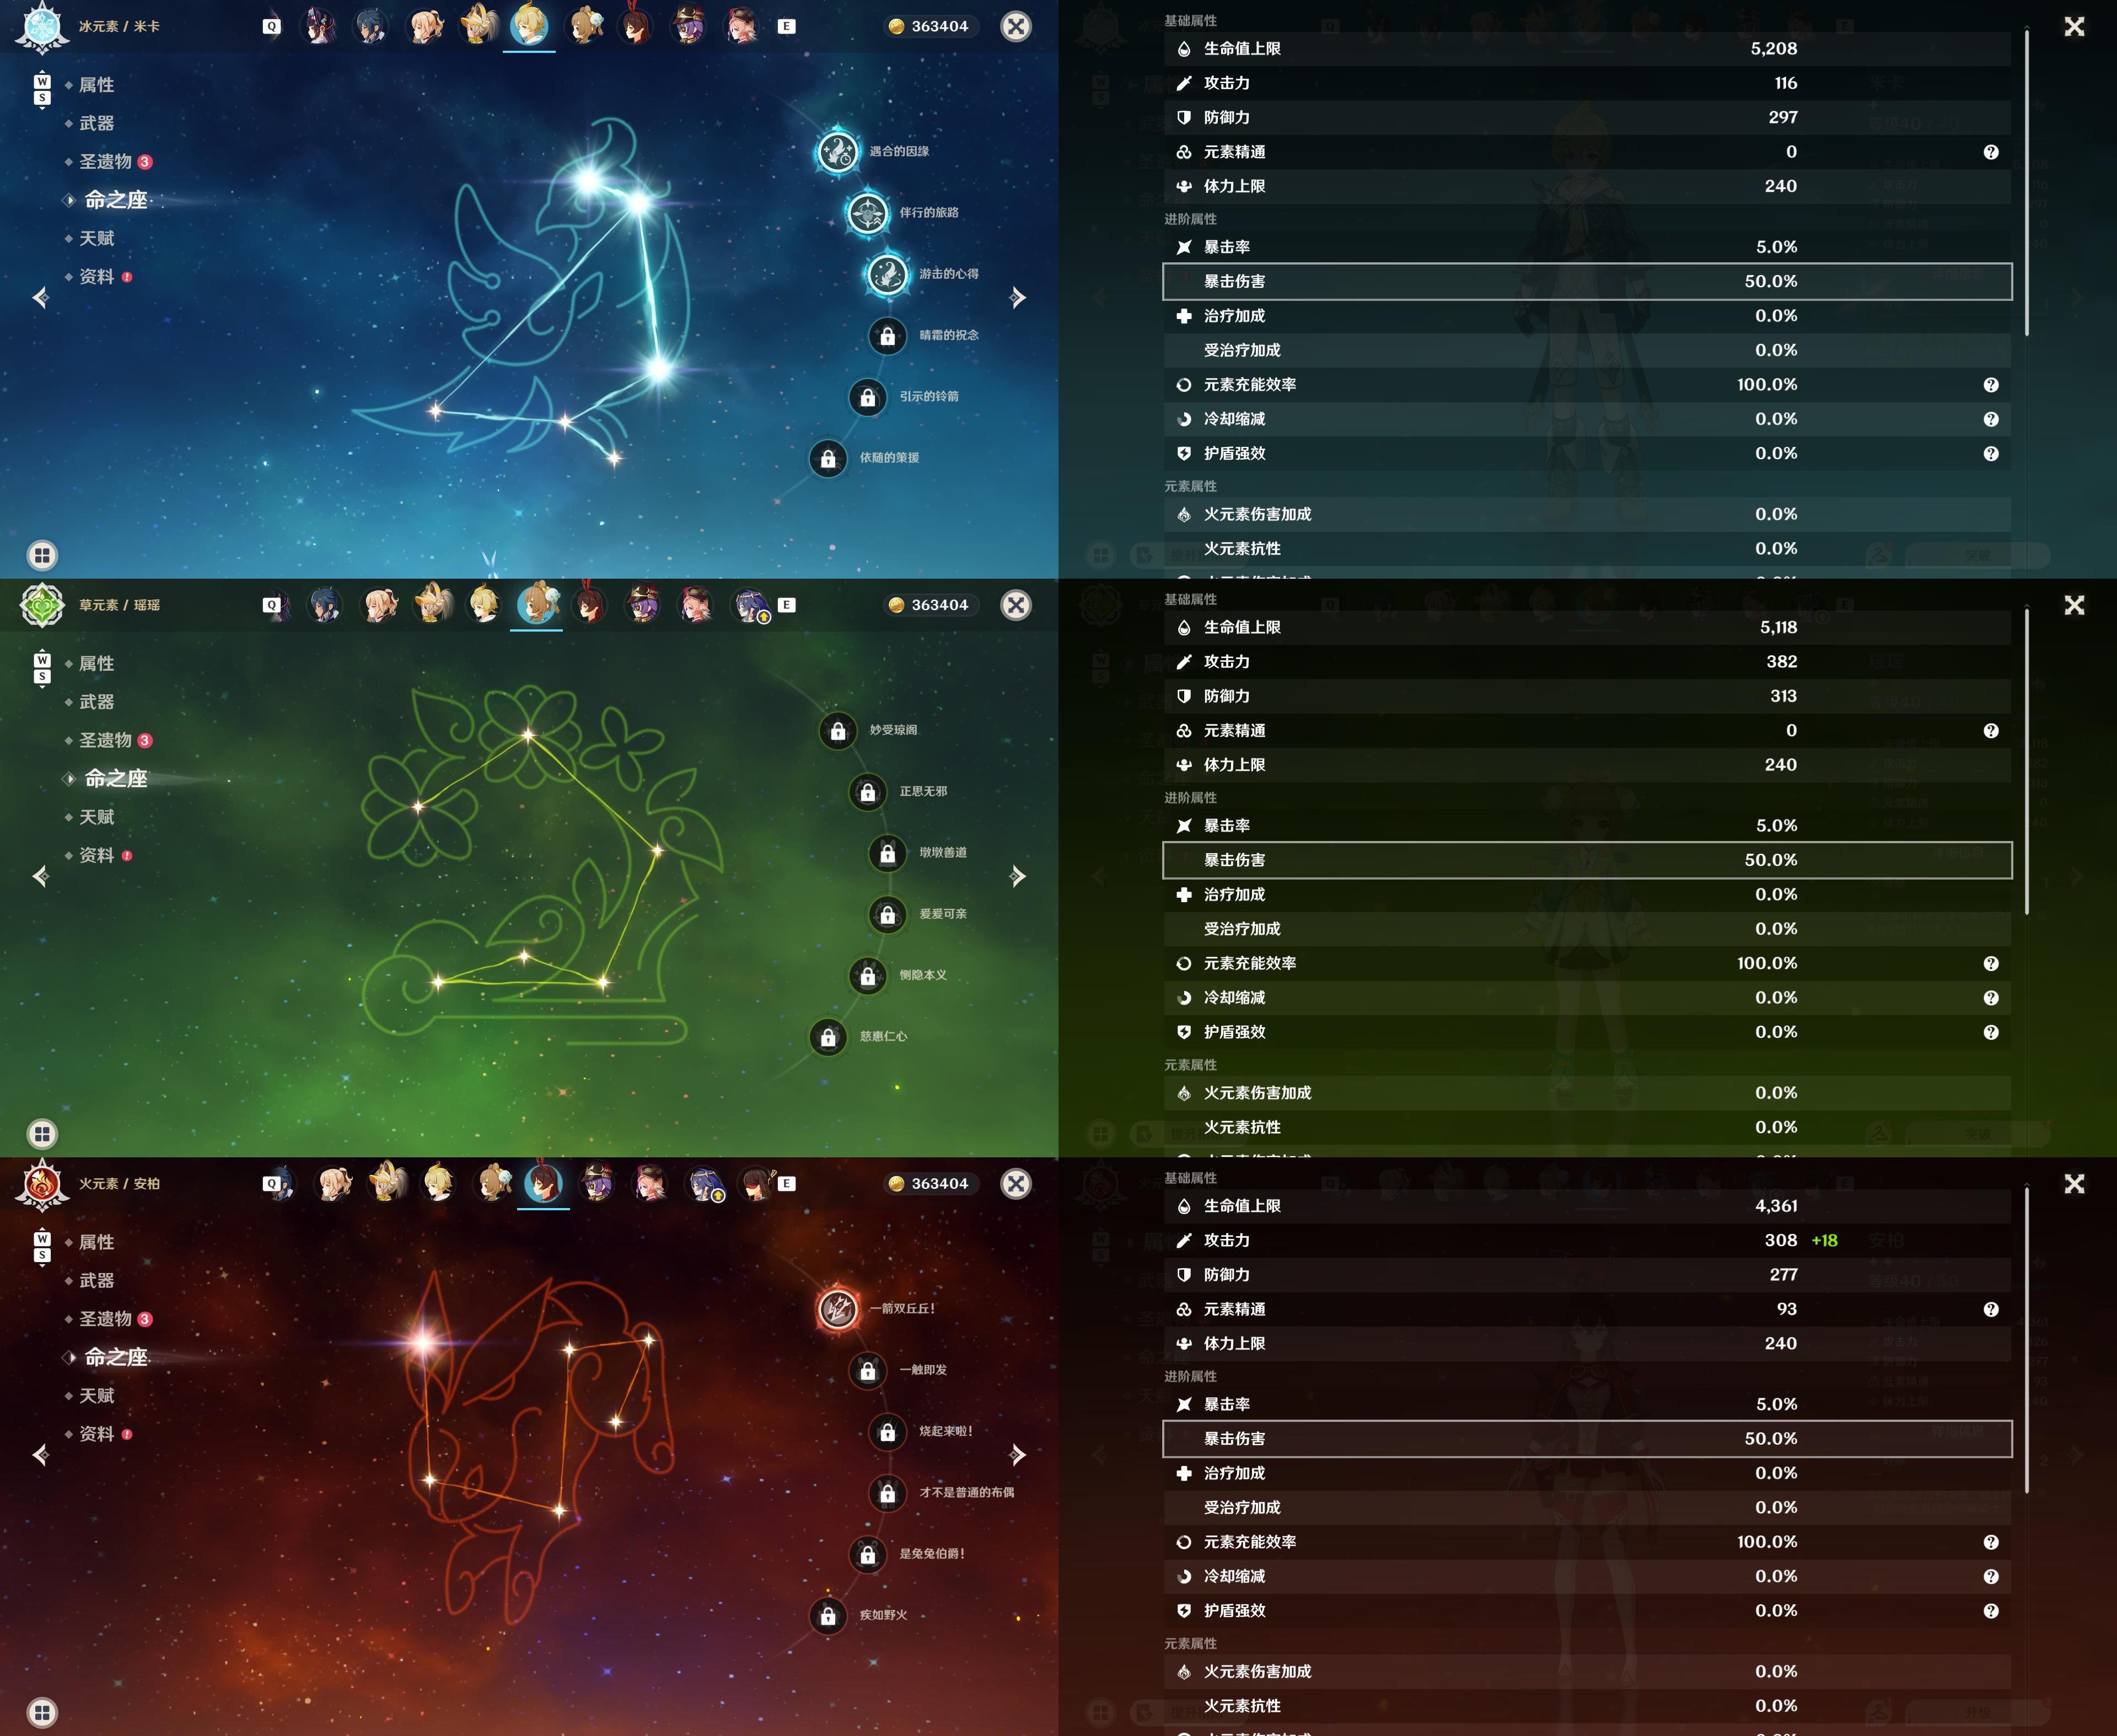Select locked 引示的铃箭 constellation node
Viewport: 2117px width, 1736px height.
867,397
